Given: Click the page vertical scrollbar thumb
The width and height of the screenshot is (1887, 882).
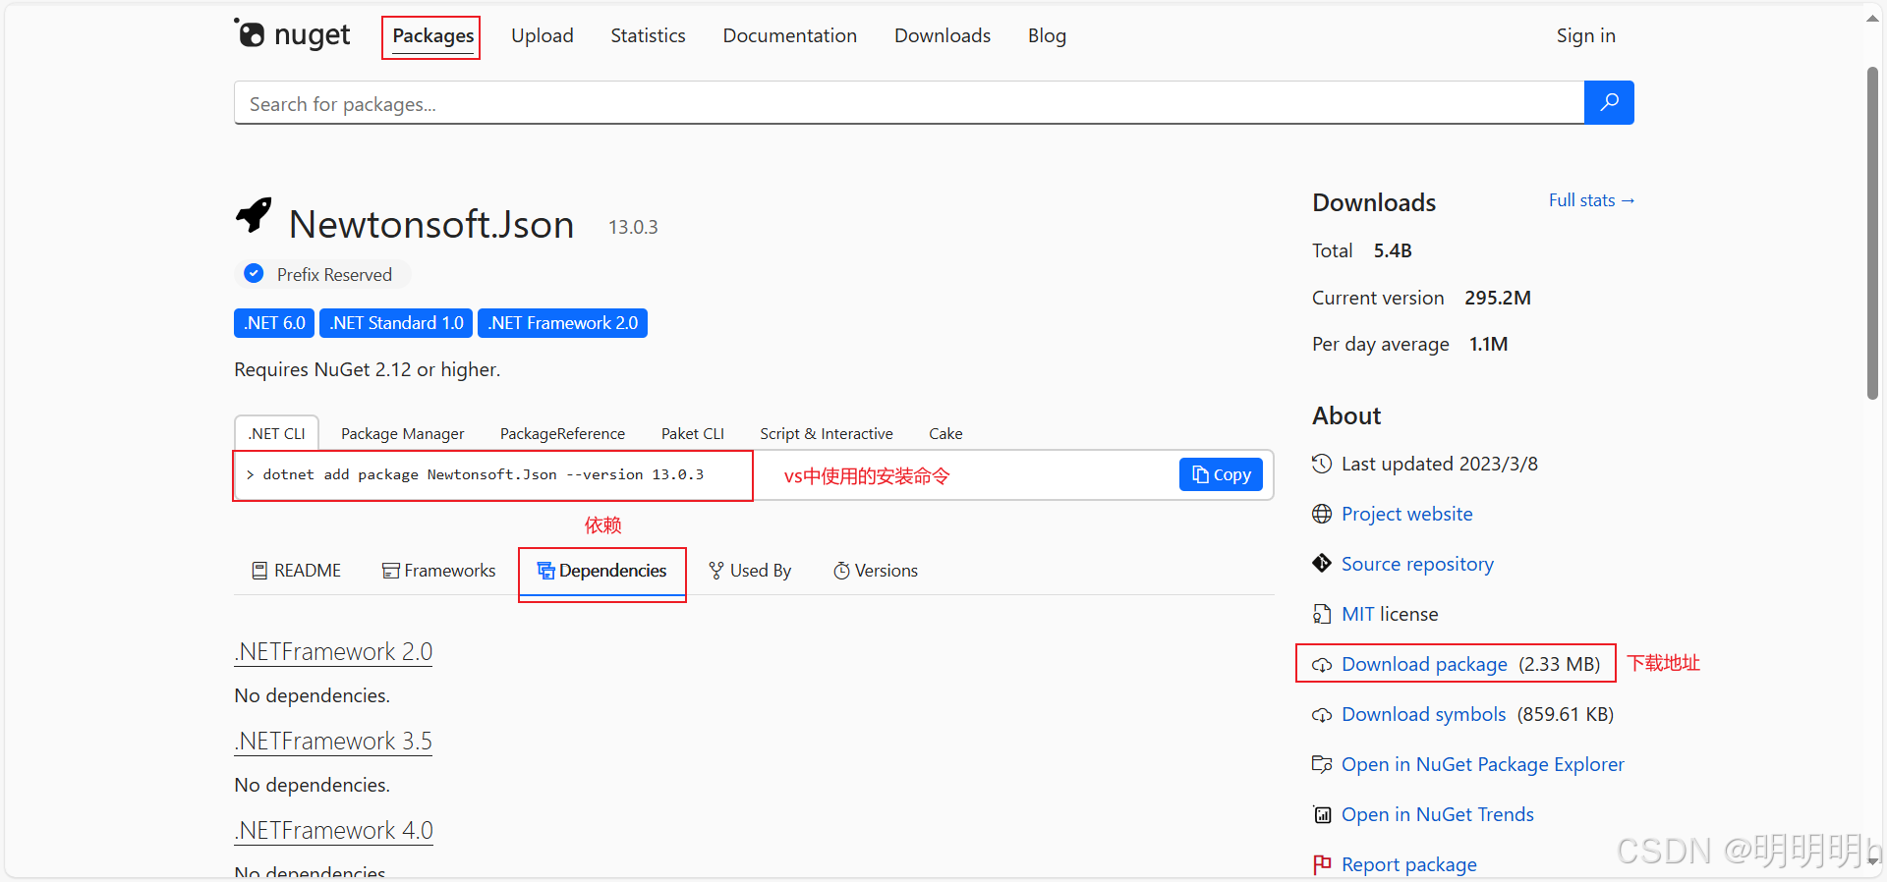Looking at the screenshot, I should (x=1872, y=233).
